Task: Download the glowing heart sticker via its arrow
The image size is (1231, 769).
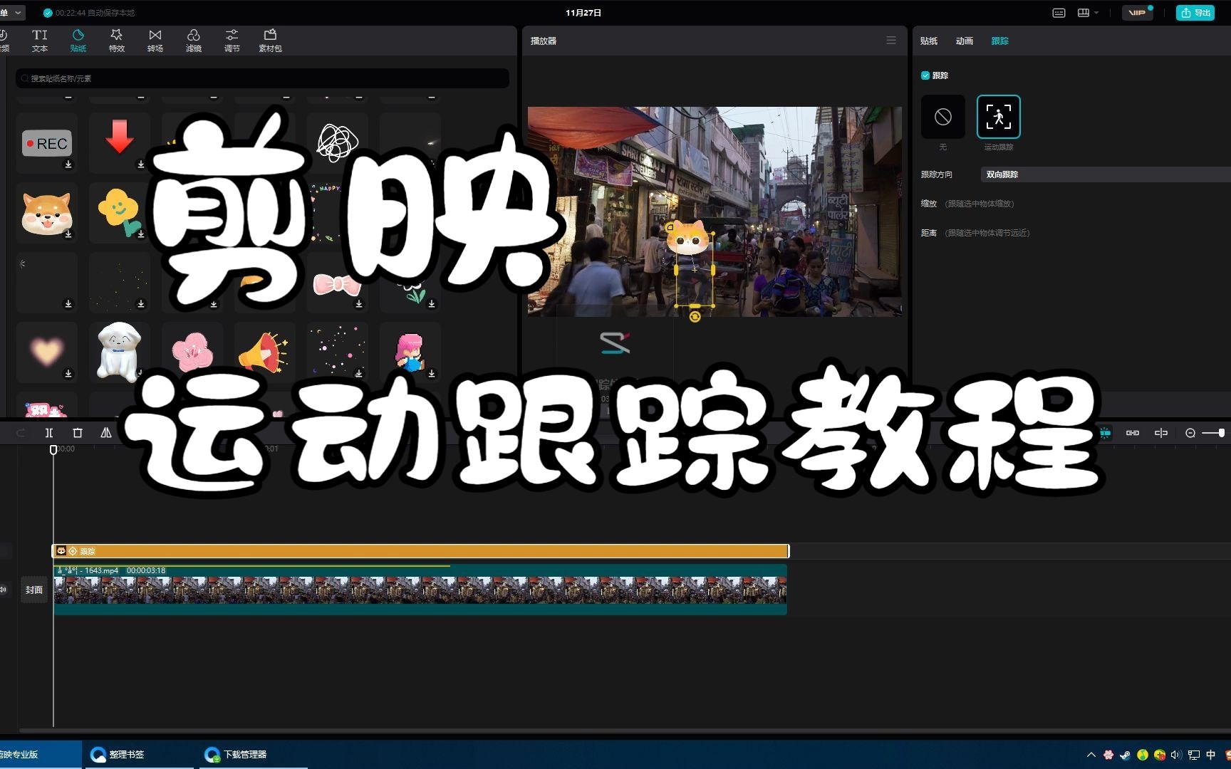Action: (68, 374)
